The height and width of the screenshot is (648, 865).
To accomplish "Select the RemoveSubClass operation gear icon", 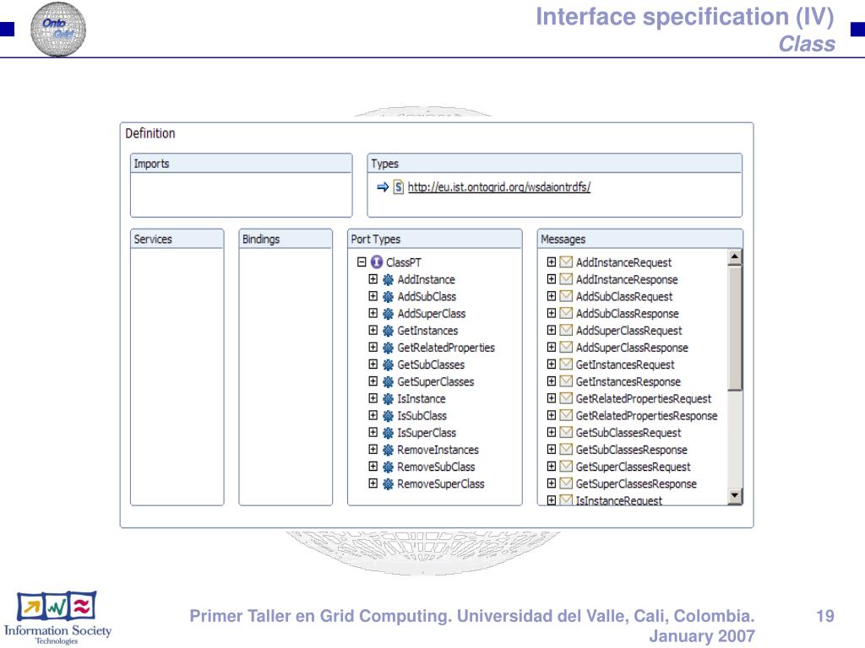I will [389, 467].
